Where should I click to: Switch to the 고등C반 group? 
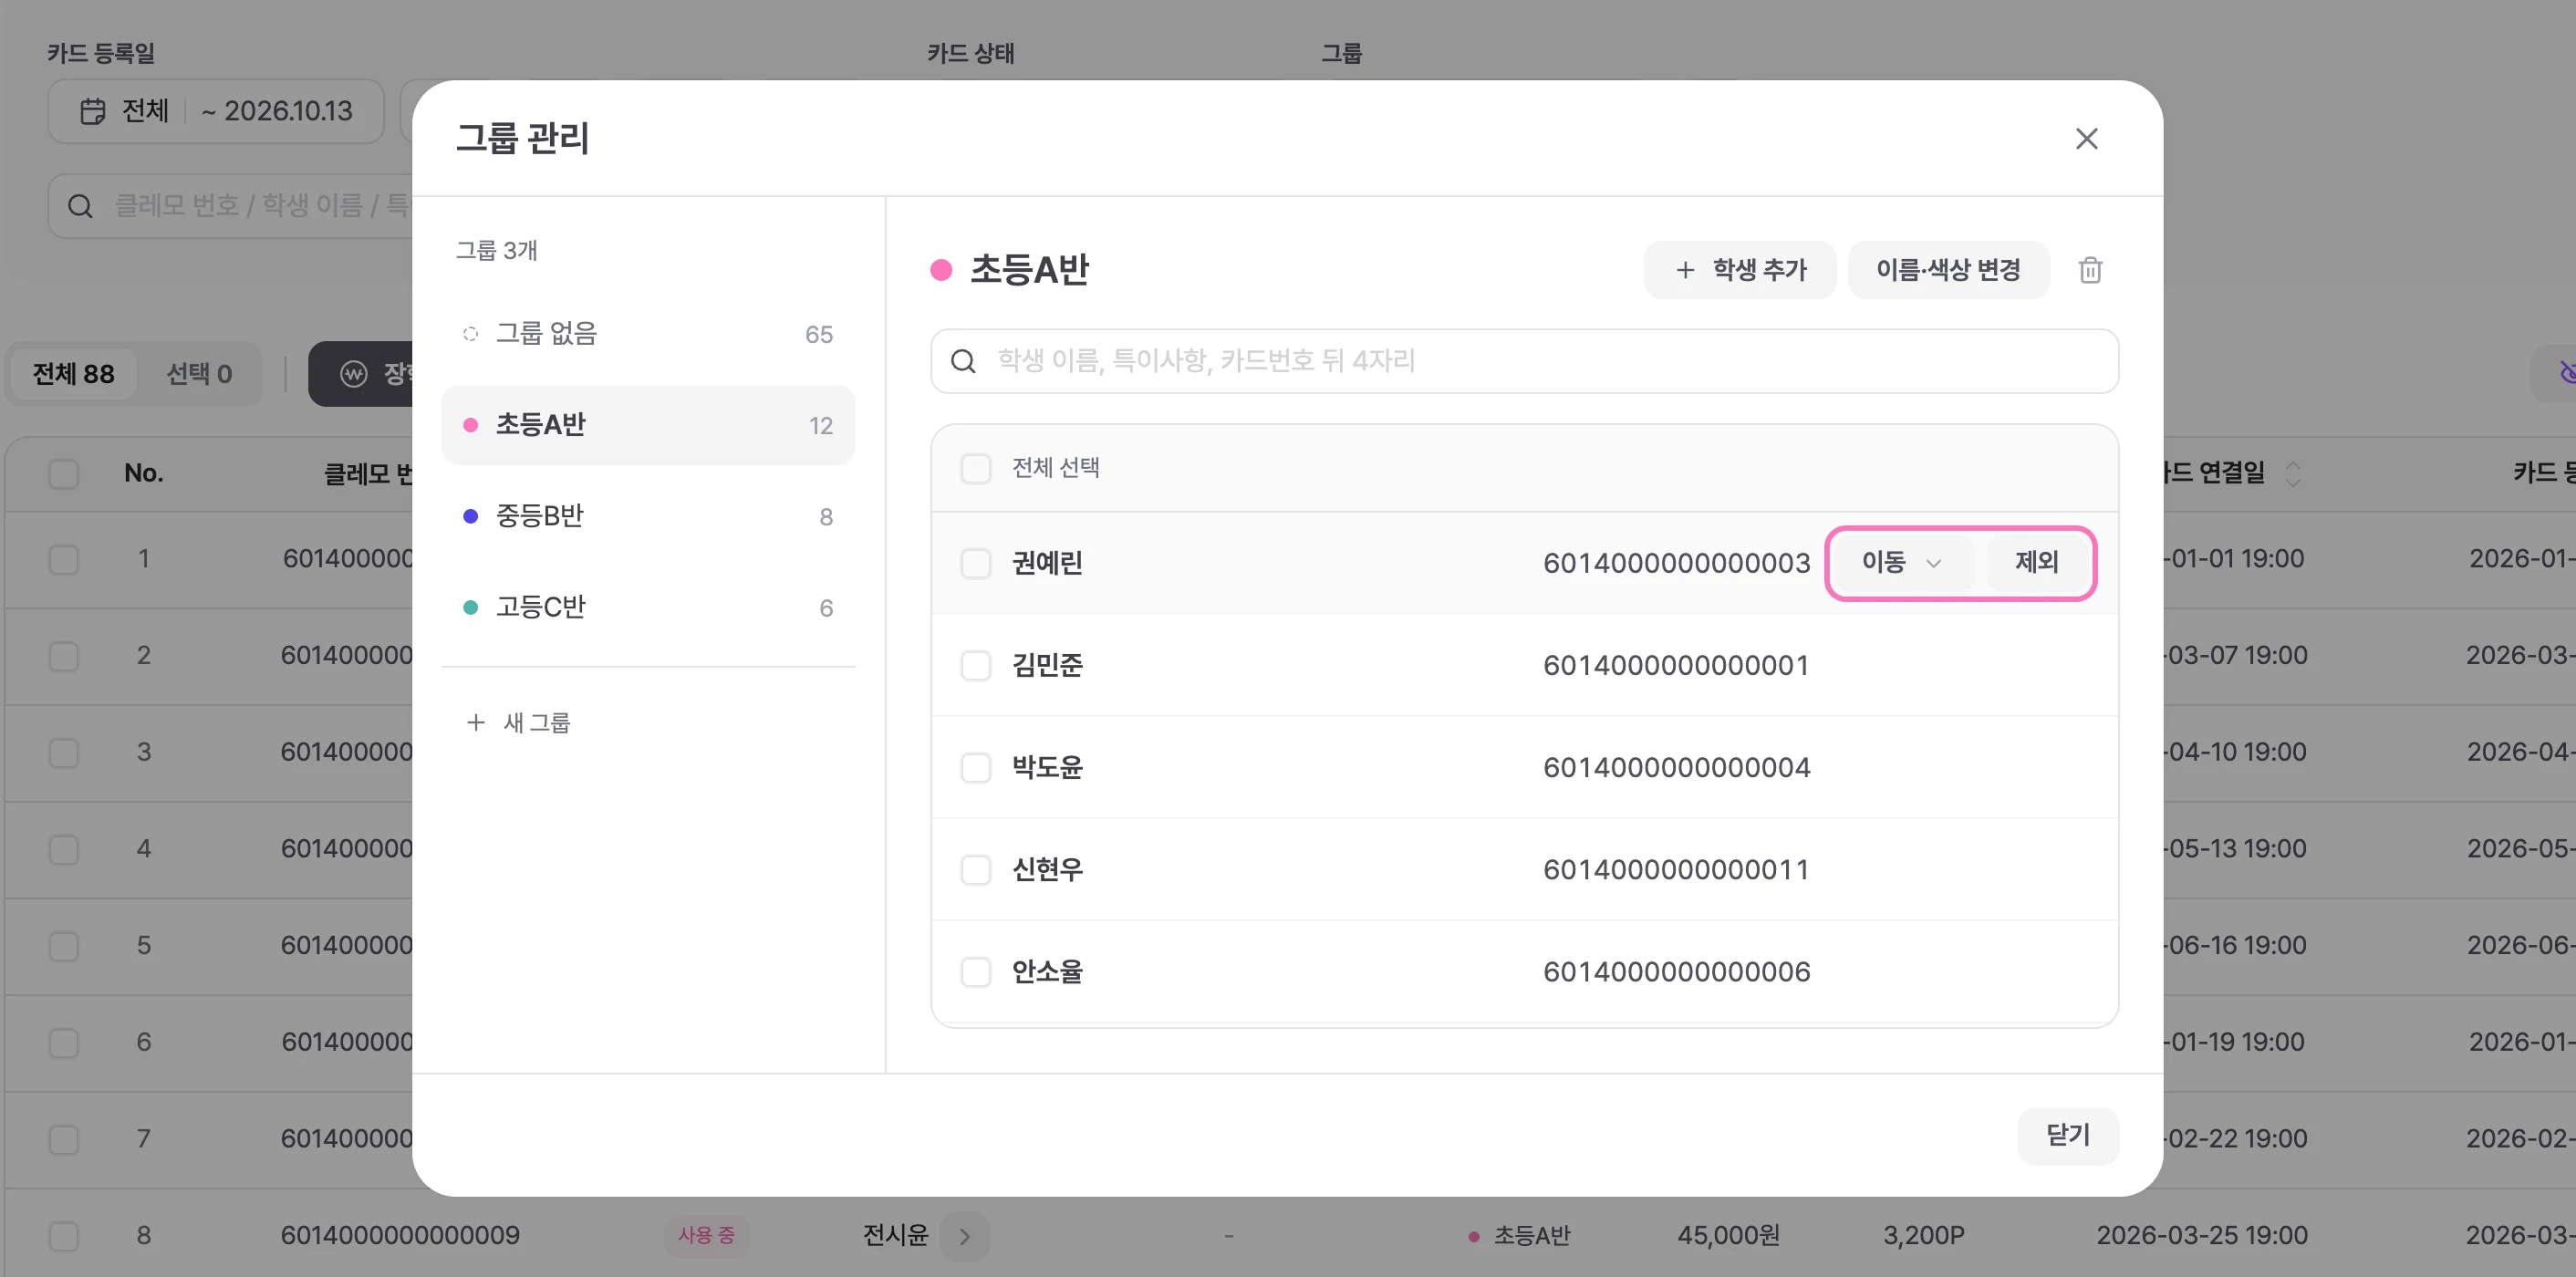(648, 607)
